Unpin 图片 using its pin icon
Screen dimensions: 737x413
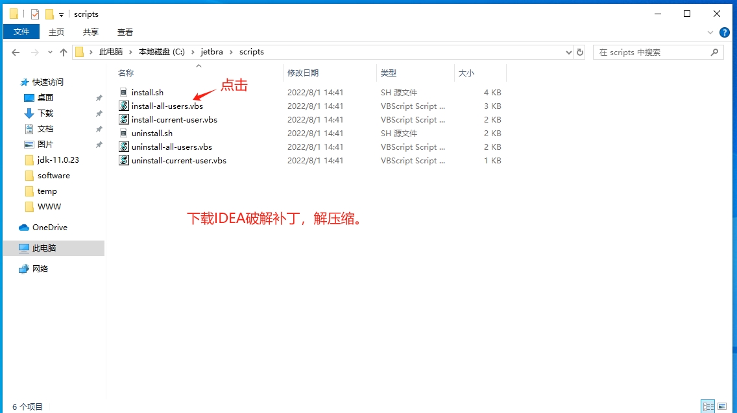[x=99, y=145]
